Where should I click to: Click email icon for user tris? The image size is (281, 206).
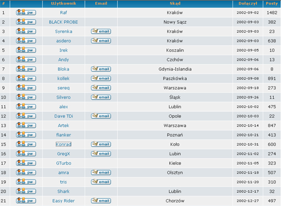pyautogui.click(x=101, y=182)
